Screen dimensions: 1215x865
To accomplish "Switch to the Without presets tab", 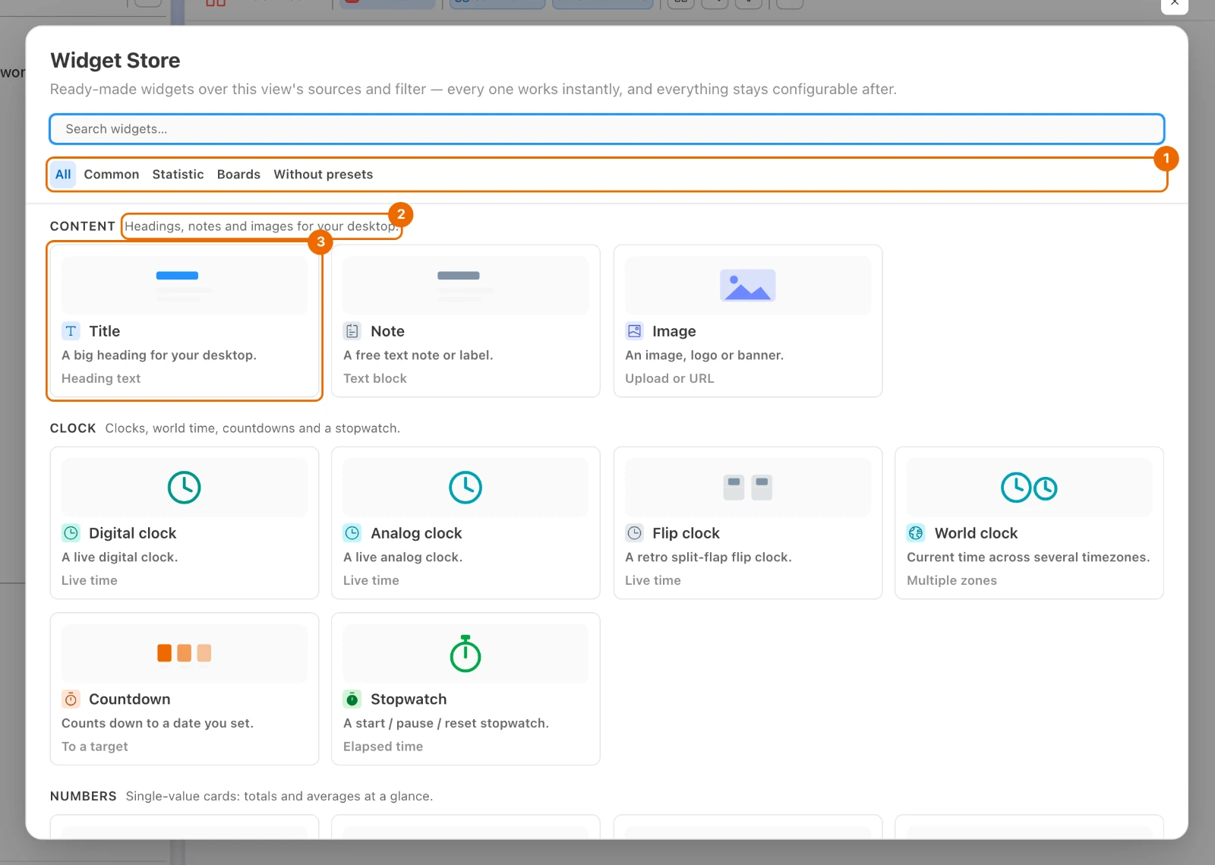I will (323, 174).
